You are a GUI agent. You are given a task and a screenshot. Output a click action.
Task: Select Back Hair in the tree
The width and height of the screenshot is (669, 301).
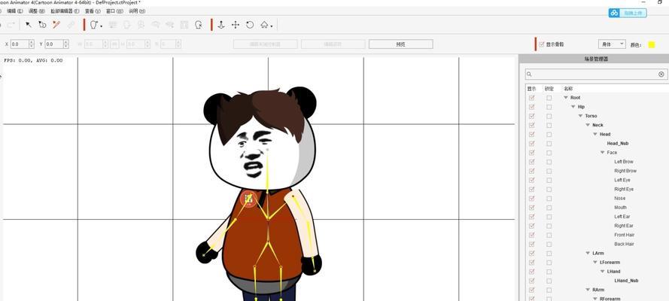tap(624, 245)
